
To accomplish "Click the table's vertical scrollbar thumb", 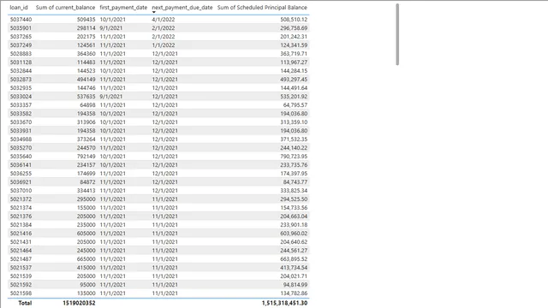I will (x=397, y=34).
